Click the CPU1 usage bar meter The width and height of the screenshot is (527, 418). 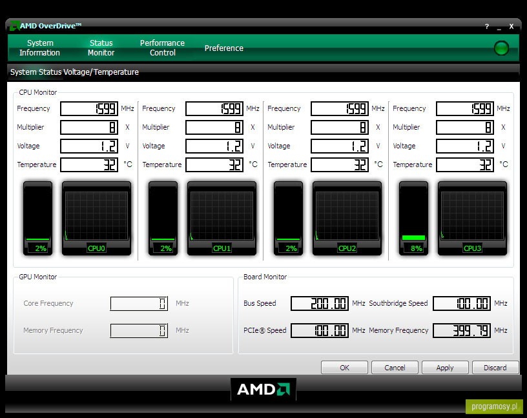(x=163, y=218)
